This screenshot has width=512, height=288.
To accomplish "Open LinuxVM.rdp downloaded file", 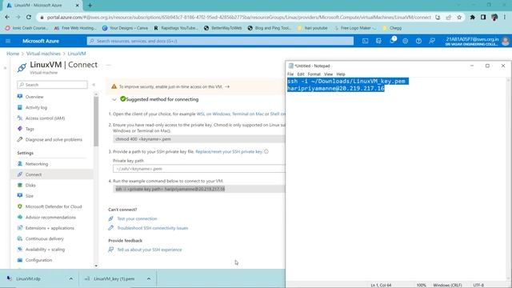I will click(28, 278).
